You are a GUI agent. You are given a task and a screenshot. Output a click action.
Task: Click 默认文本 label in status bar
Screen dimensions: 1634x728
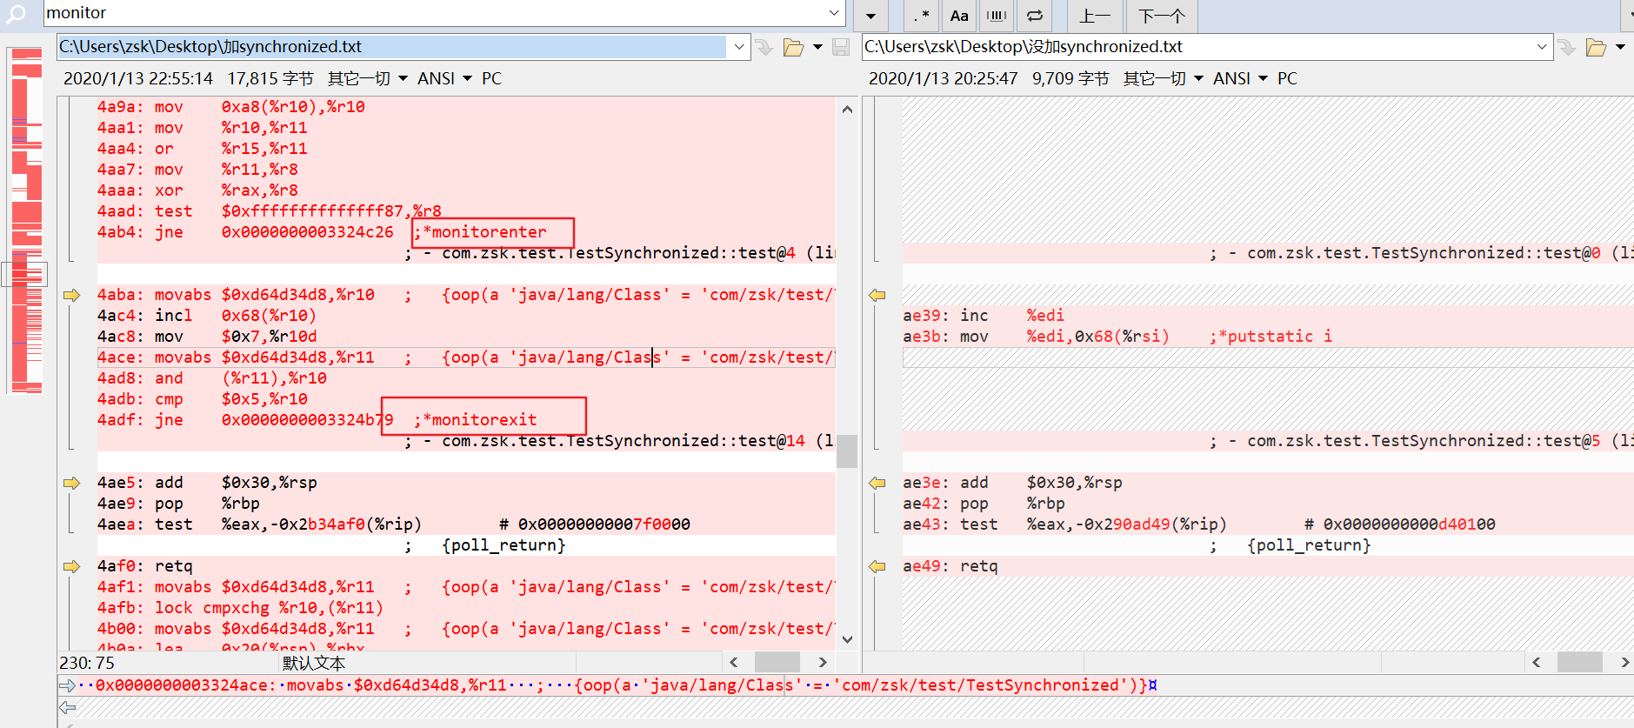314,663
